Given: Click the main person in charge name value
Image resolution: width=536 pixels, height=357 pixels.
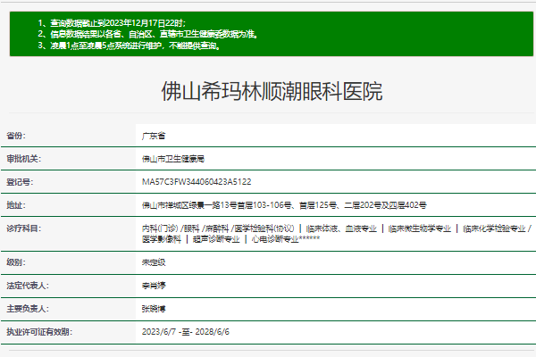Looking at the screenshot, I should pos(154,309).
